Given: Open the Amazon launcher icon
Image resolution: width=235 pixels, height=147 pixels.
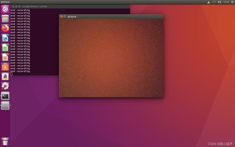Looking at the screenshot, I should pos(5,77).
